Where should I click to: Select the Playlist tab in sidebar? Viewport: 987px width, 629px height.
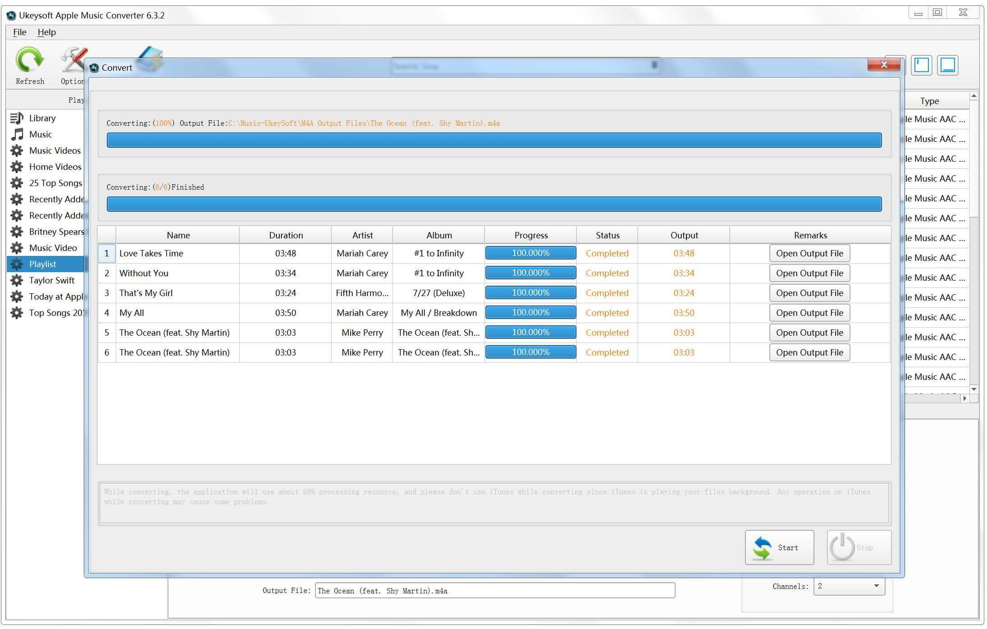tap(46, 263)
